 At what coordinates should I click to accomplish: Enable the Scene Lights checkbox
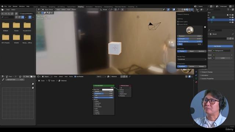pyautogui.click(x=178, y=22)
